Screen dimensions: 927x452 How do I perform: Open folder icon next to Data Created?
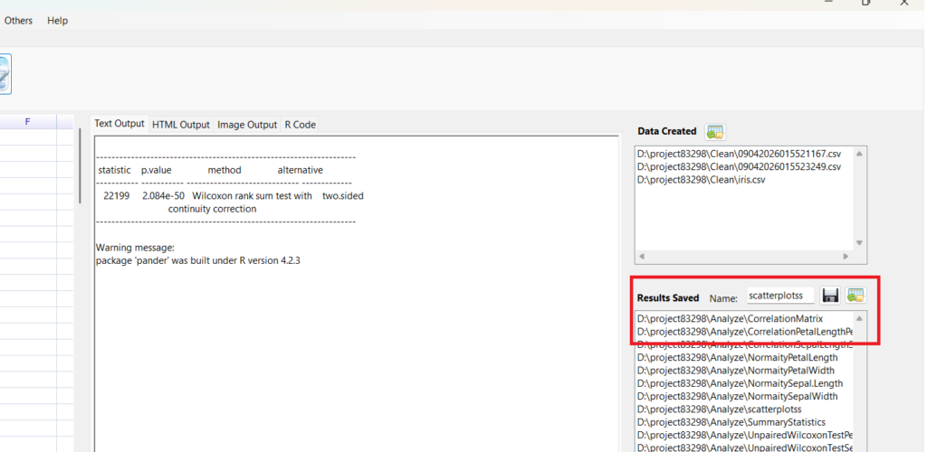(x=715, y=132)
